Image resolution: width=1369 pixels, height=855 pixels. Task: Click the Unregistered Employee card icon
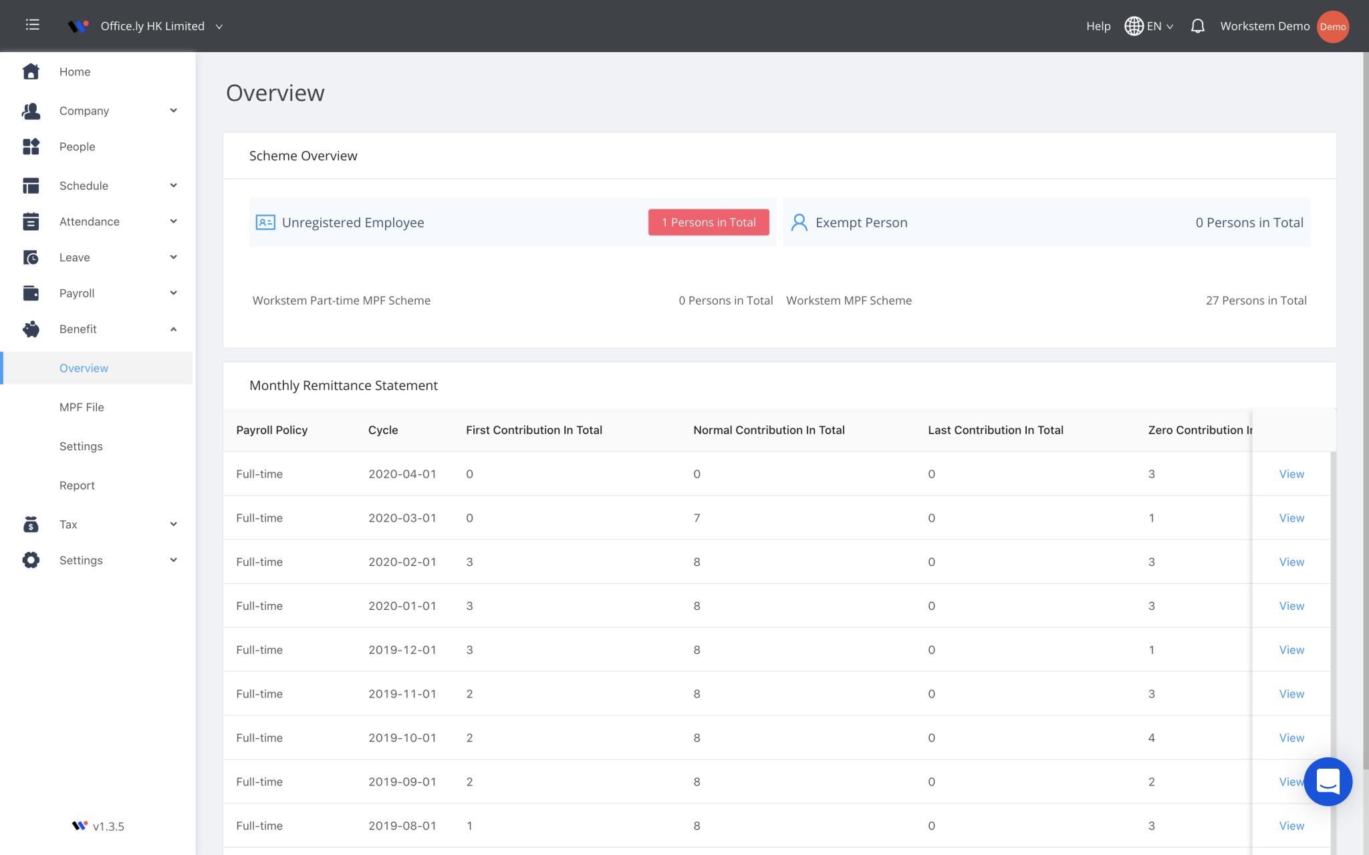click(265, 222)
